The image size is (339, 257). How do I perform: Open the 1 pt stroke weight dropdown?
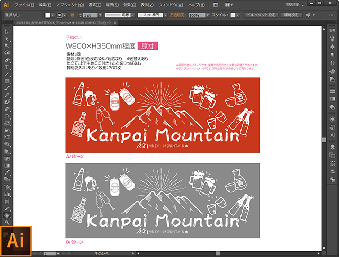pos(100,15)
